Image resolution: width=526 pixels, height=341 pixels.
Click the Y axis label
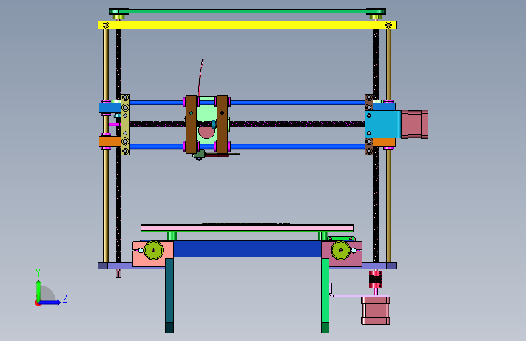[x=38, y=273]
